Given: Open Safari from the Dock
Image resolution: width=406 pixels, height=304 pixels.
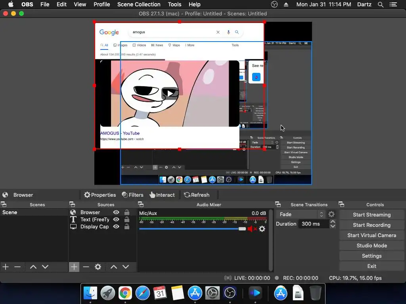Looking at the screenshot, I should tap(143, 293).
